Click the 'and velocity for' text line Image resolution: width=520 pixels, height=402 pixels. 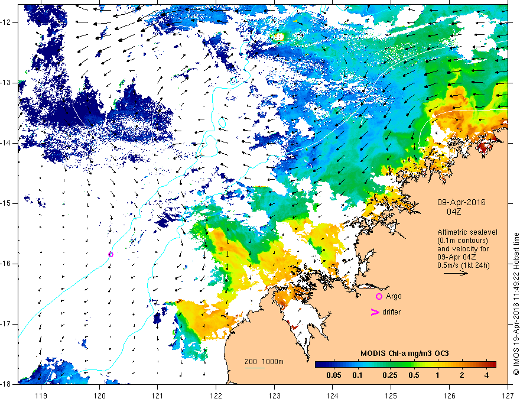click(463, 249)
